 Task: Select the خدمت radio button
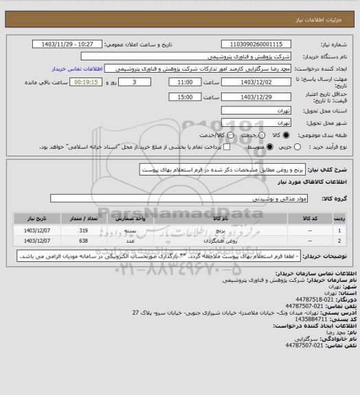tap(262, 135)
